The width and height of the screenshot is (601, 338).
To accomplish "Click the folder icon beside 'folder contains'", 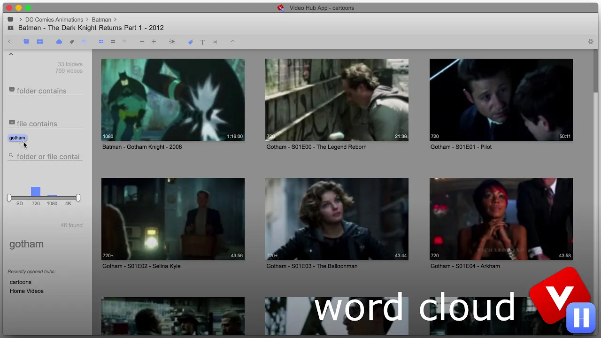I will [x=12, y=89].
